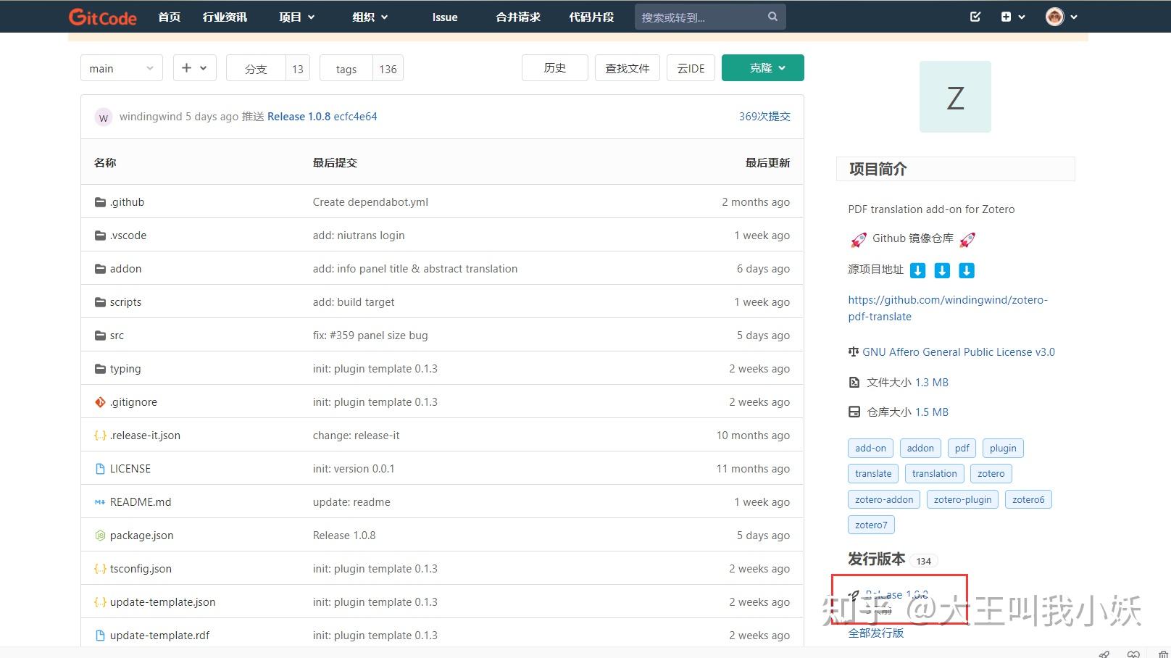Open the user avatar menu
The image size is (1171, 658).
point(1062,17)
